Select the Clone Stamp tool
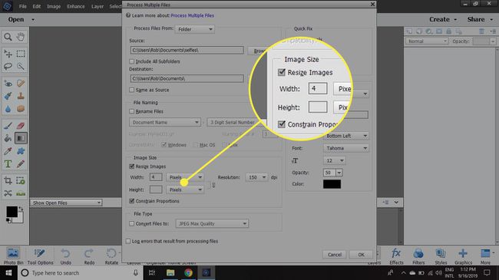 21,96
